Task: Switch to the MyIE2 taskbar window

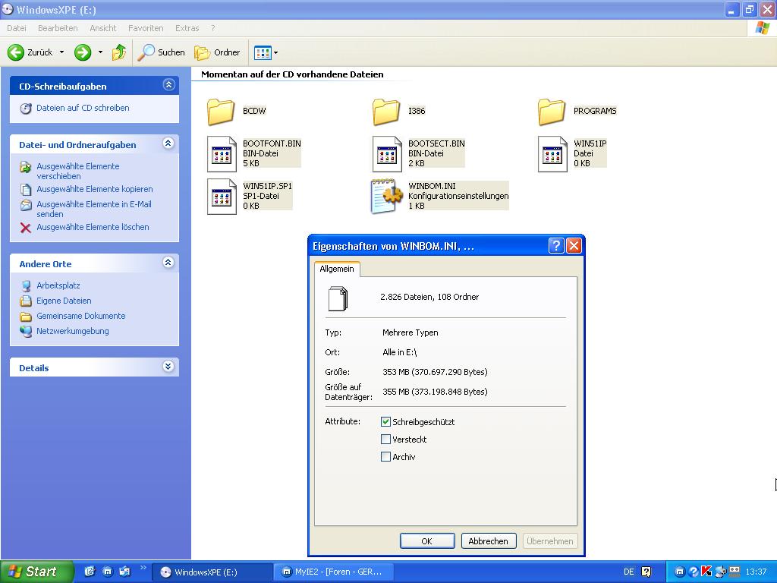Action: tap(333, 572)
